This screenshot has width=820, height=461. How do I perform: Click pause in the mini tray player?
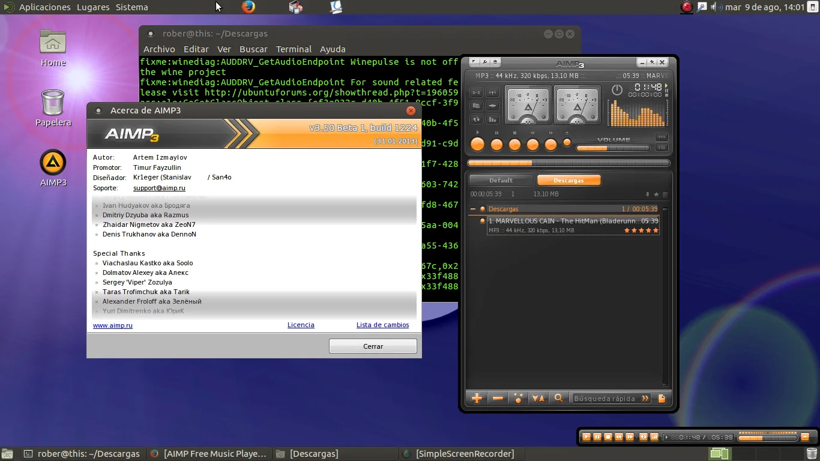coord(597,437)
